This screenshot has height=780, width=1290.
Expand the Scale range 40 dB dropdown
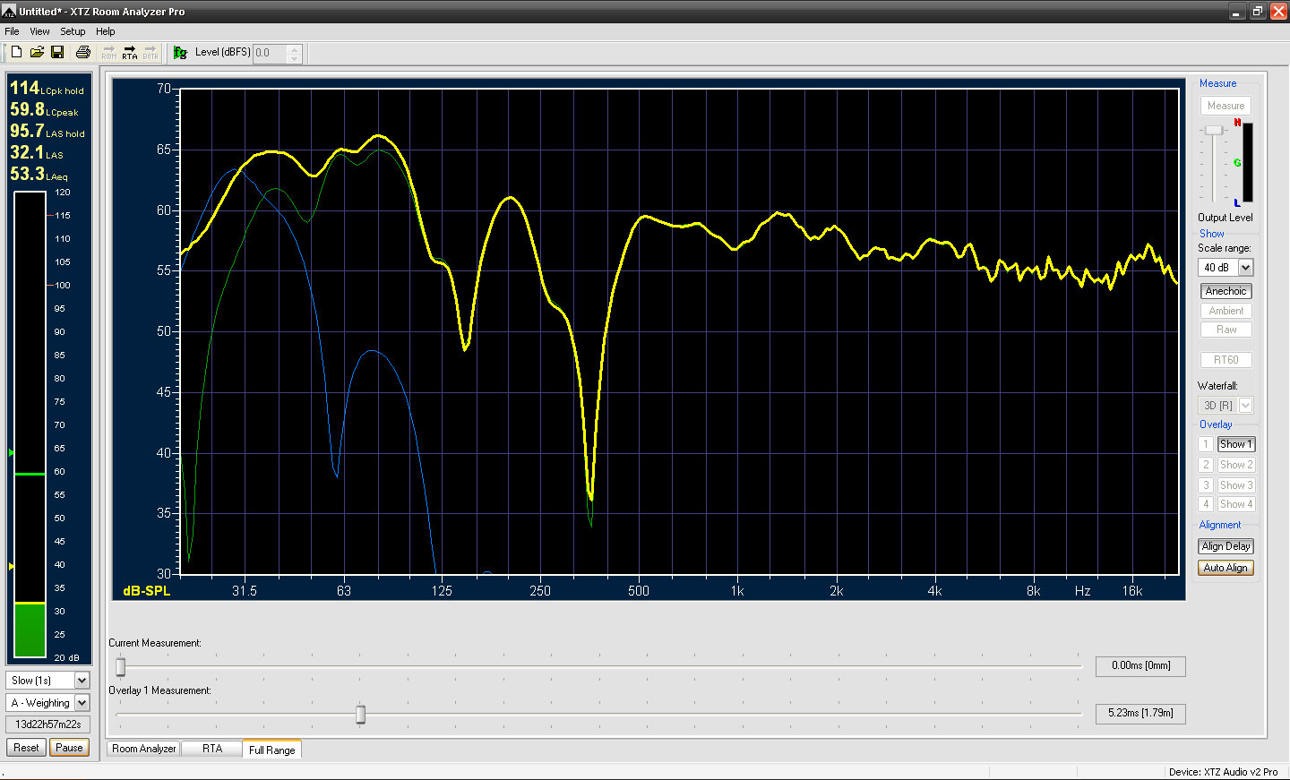click(x=1245, y=268)
